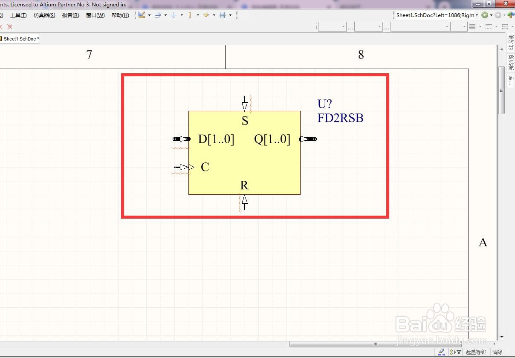This screenshot has width=515, height=358.
Task: Click the green navigate Back arrow
Action: [x=485, y=15]
